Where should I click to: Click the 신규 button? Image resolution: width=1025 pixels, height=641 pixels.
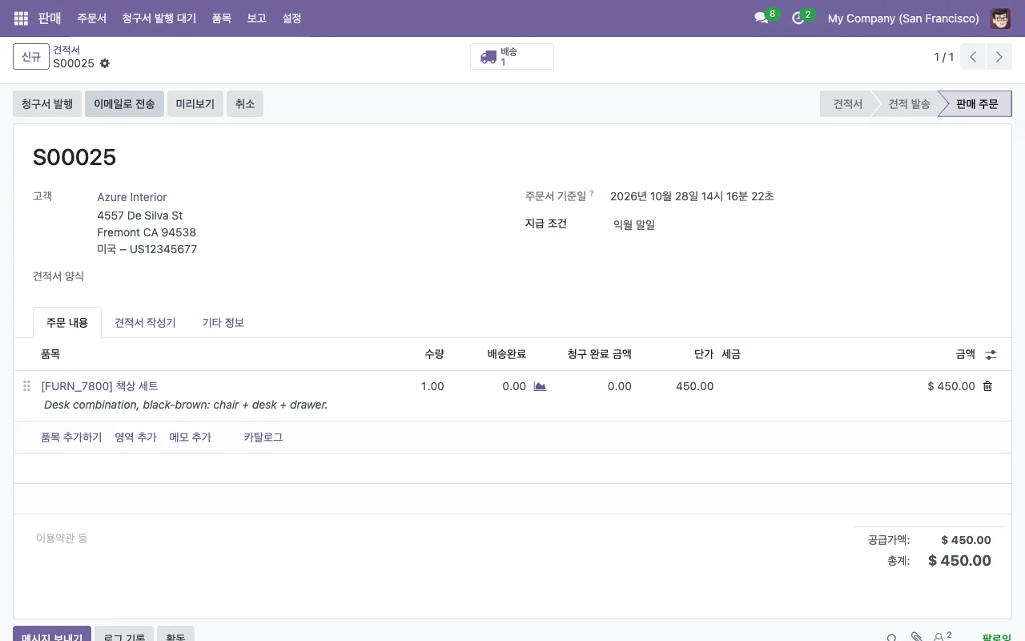[x=31, y=57]
